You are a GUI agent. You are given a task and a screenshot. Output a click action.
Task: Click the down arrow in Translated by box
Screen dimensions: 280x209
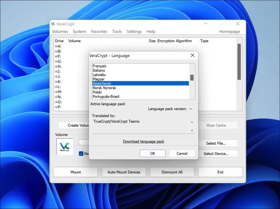coord(192,130)
